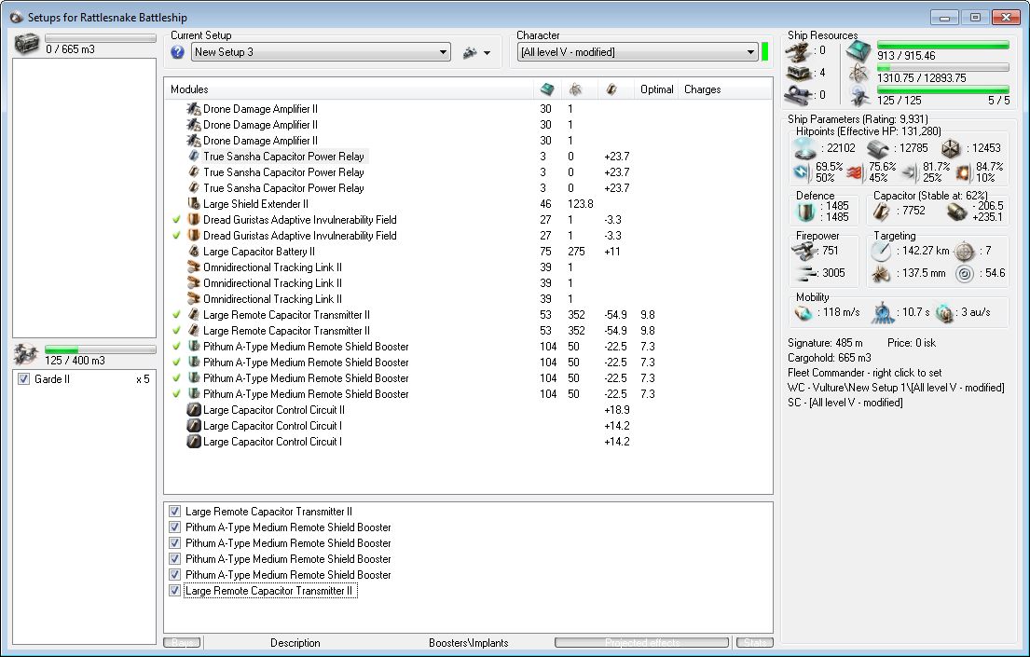Click the max locked targets icon next to 7
Viewport: 1030px width, 657px height.
pos(965,251)
